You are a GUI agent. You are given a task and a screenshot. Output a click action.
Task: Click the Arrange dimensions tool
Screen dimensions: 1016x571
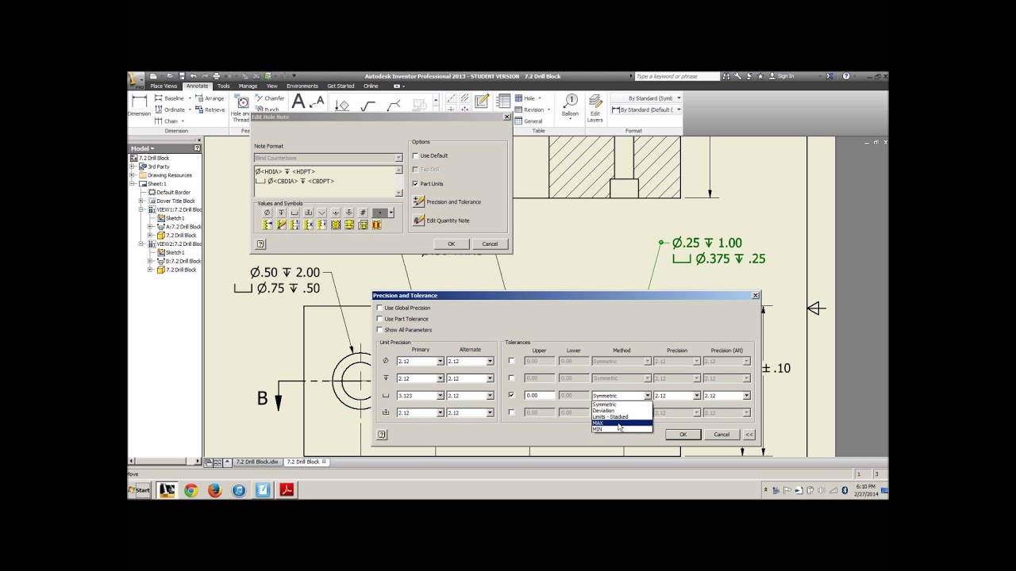210,98
